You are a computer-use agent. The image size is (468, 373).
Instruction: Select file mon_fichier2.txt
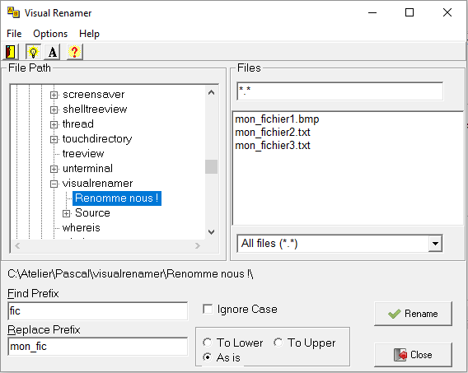273,133
